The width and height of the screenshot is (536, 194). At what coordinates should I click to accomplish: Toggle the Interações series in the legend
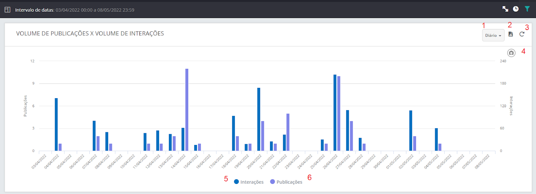click(x=249, y=182)
